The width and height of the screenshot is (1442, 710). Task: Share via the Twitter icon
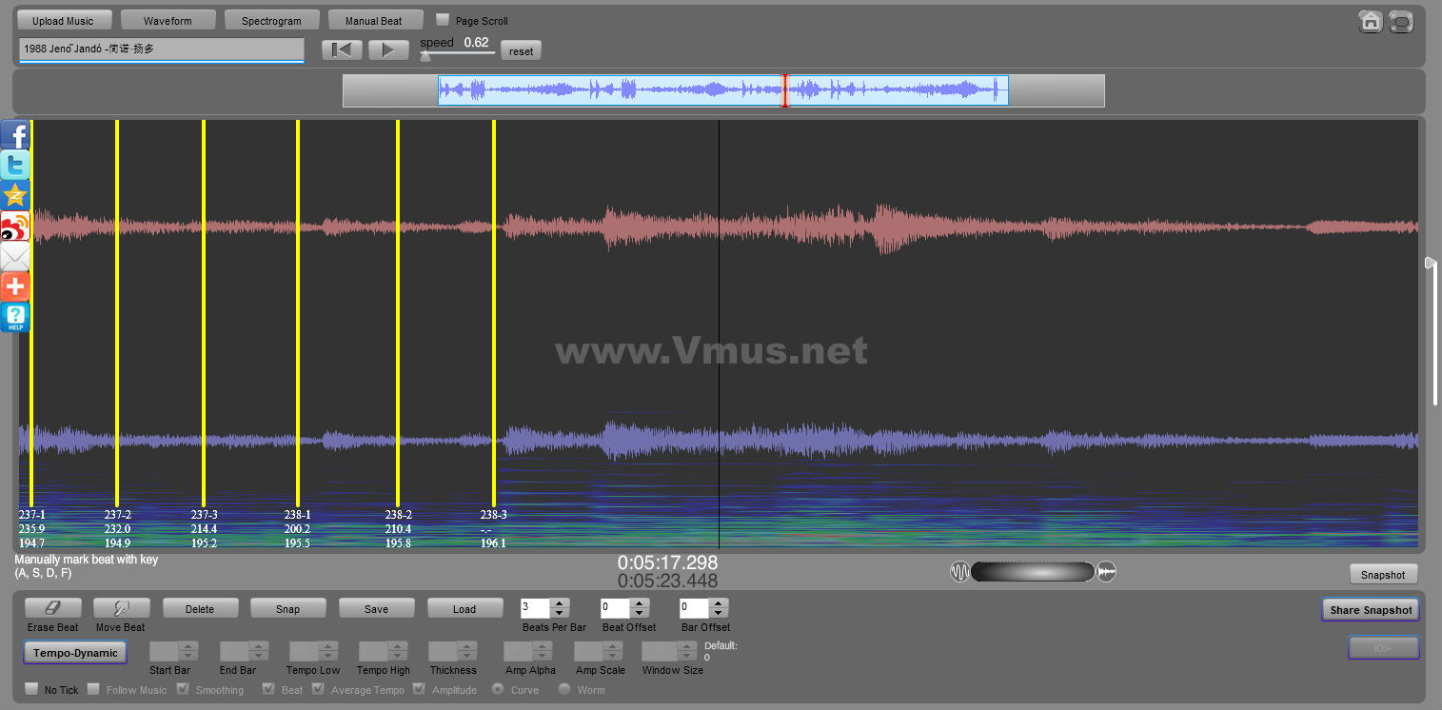click(15, 166)
